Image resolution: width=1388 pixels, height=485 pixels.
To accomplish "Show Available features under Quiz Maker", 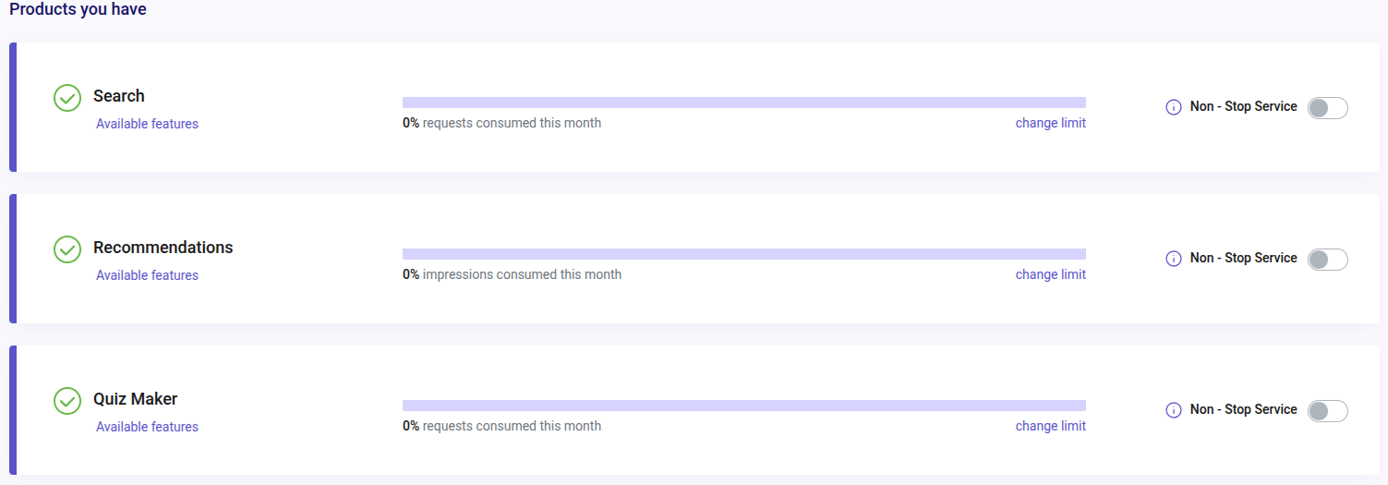I will (147, 427).
